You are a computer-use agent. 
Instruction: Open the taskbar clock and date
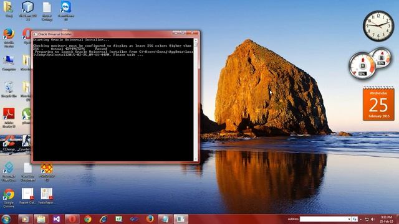[387, 219]
